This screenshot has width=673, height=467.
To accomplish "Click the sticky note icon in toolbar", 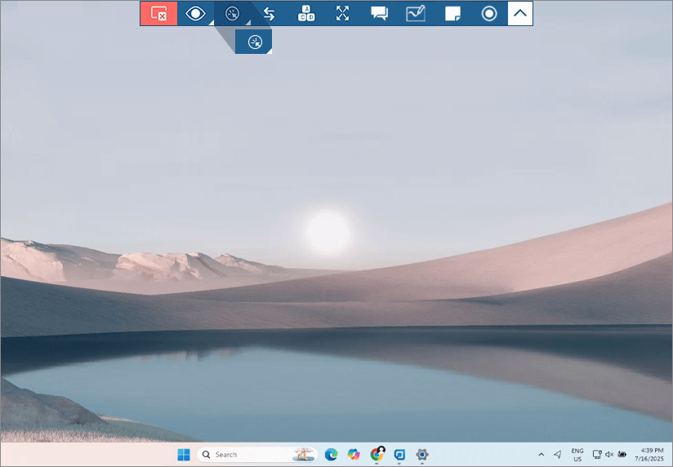I will 452,14.
